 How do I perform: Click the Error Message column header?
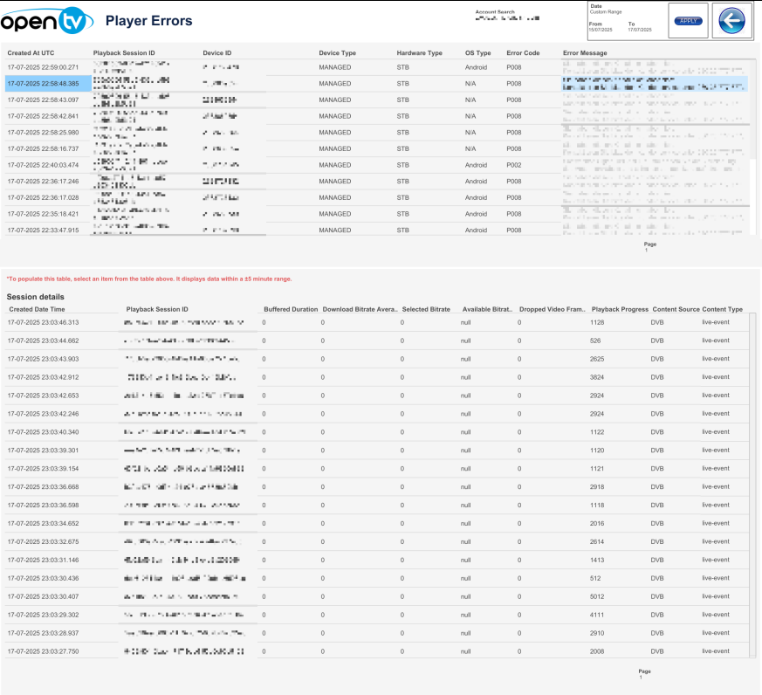coord(585,53)
